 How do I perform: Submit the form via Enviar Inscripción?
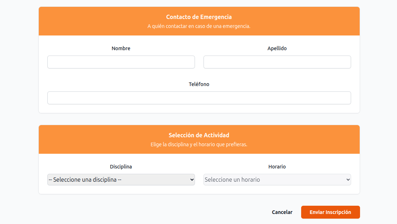[330, 212]
